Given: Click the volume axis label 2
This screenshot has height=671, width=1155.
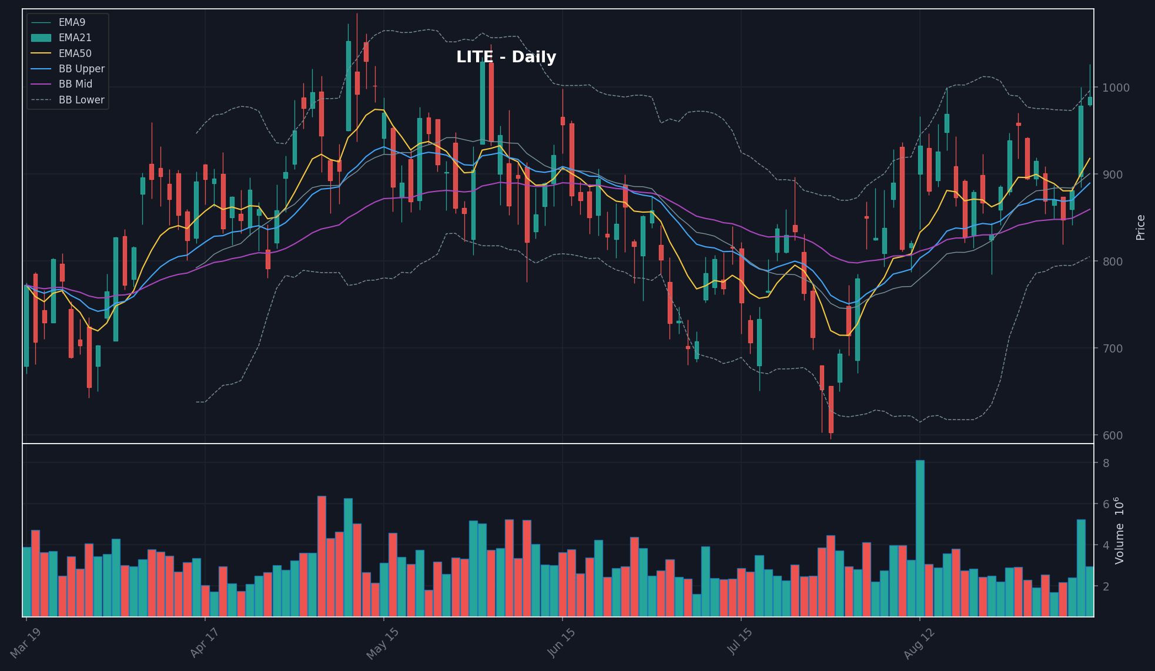Looking at the screenshot, I should pos(1106,586).
